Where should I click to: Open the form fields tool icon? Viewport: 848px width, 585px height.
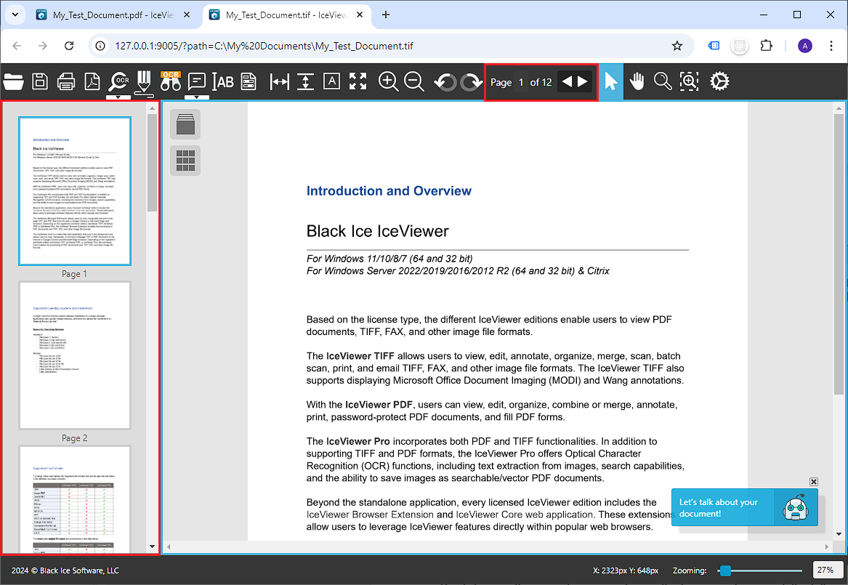click(249, 81)
